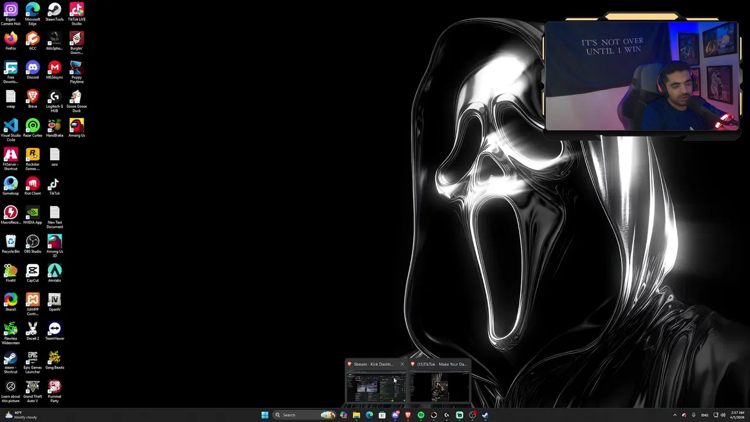Select the MacroRecorder desktop icon
This screenshot has height=422, width=750.
11,215
